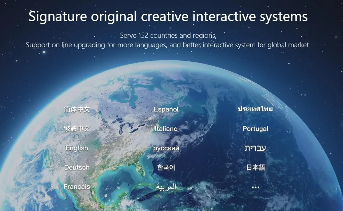Select the עברית language label
This screenshot has height=211, width=343.
click(255, 148)
